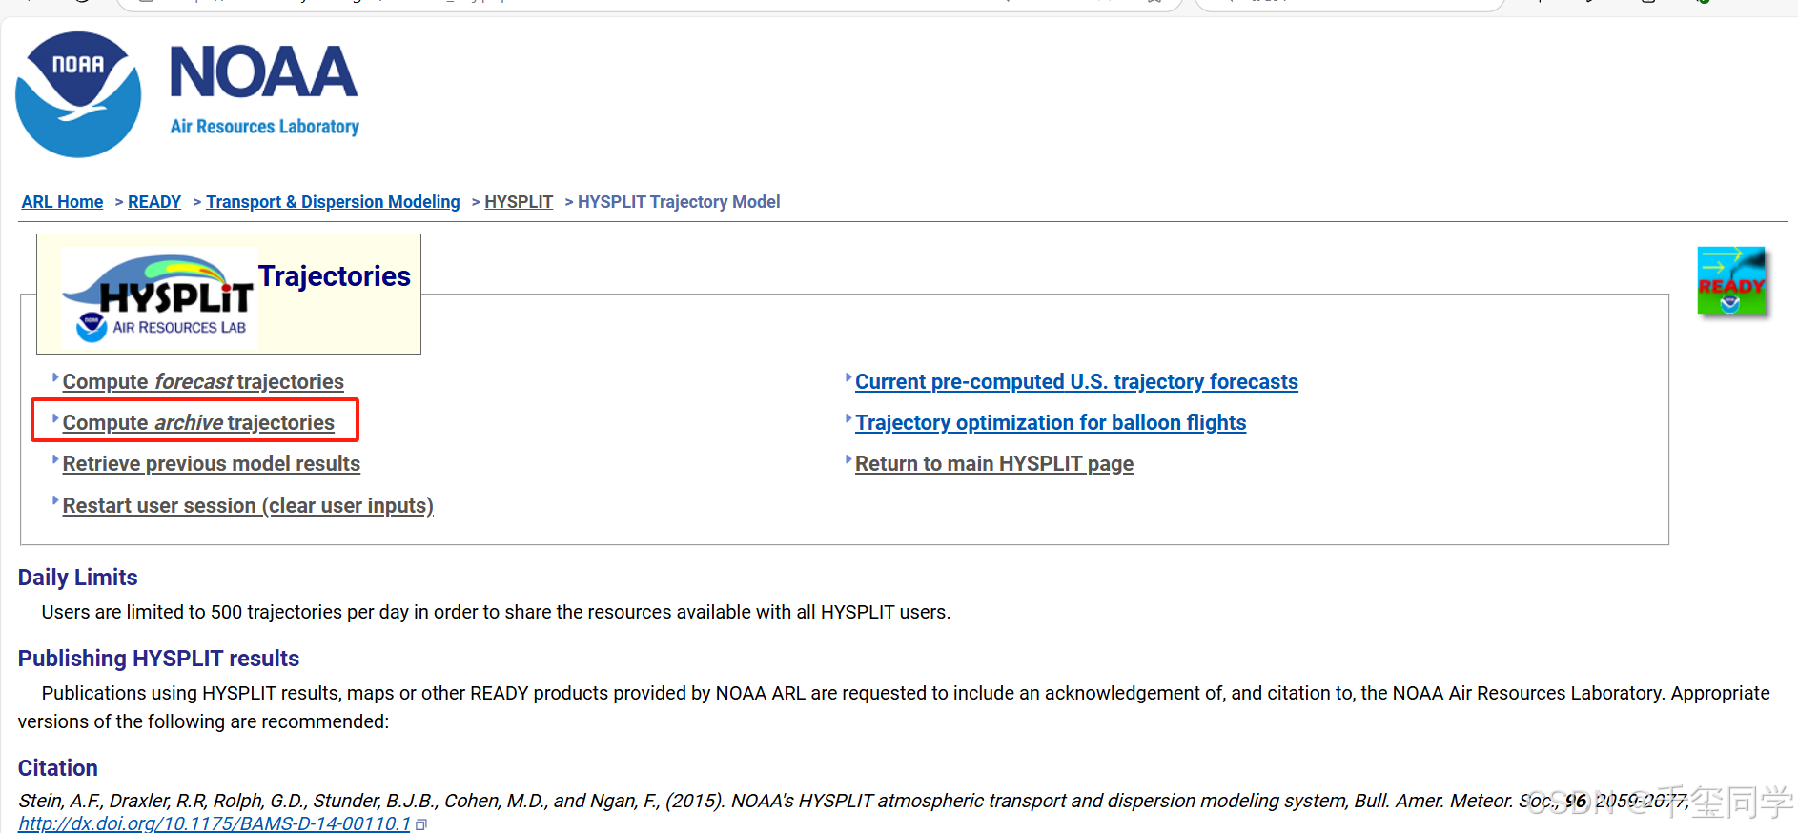The image size is (1798, 833).
Task: Open the Transport & Dispersion Modeling breadcrumb
Action: (x=333, y=201)
